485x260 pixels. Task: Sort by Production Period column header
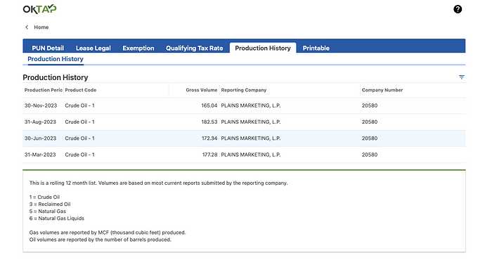click(x=44, y=90)
